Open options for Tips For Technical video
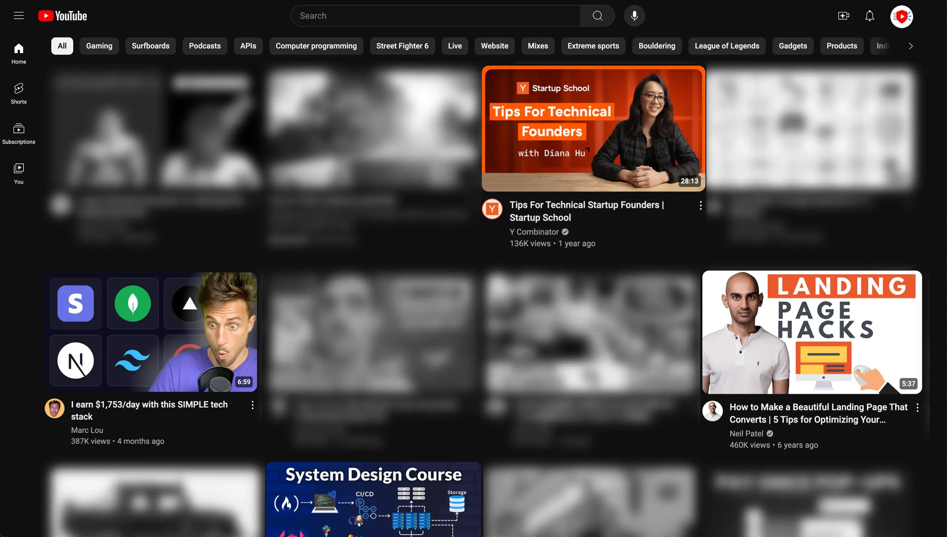 (700, 206)
